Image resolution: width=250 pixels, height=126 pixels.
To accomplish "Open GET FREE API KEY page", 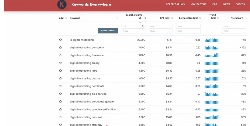I will coord(175,4).
